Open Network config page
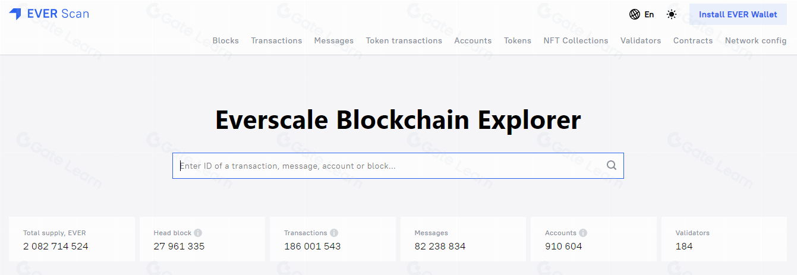The image size is (797, 275). 756,40
